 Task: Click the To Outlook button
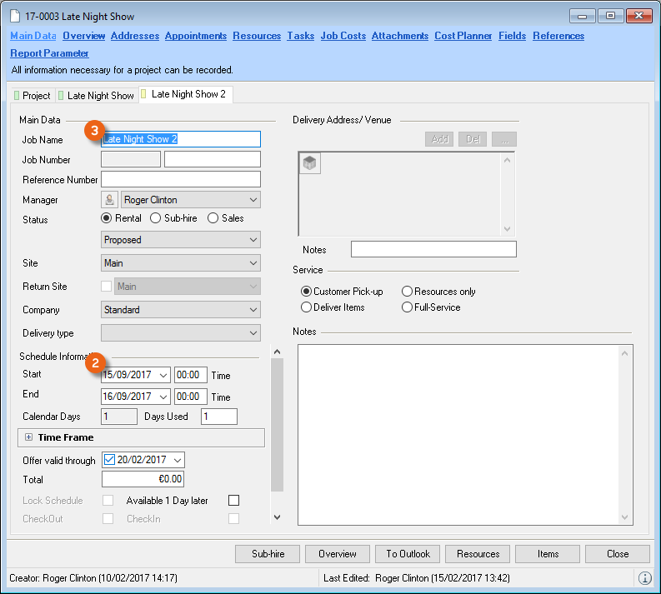408,554
